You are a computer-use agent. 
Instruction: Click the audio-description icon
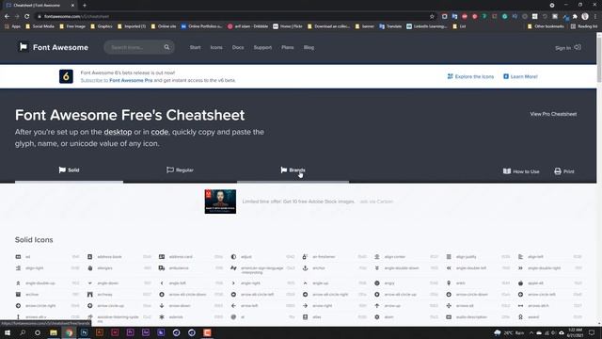tap(449, 317)
